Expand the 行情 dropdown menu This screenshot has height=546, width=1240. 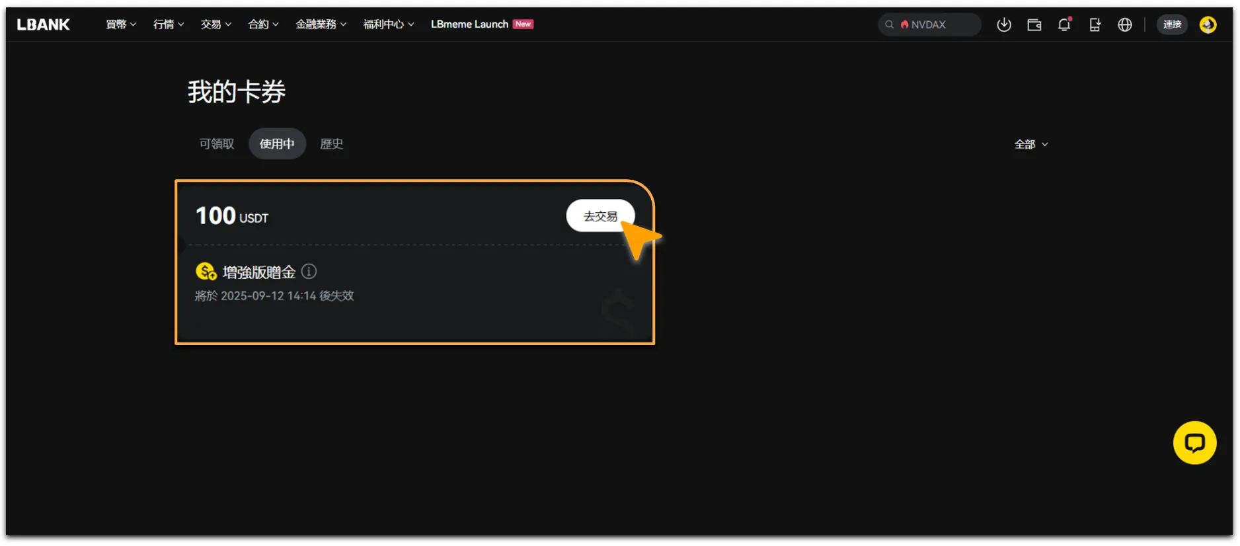[x=169, y=24]
